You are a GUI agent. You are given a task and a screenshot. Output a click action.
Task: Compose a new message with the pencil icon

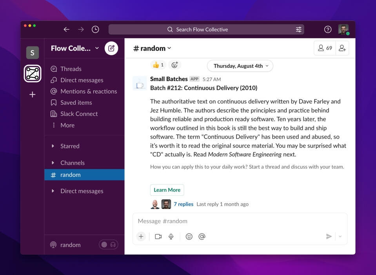[111, 48]
